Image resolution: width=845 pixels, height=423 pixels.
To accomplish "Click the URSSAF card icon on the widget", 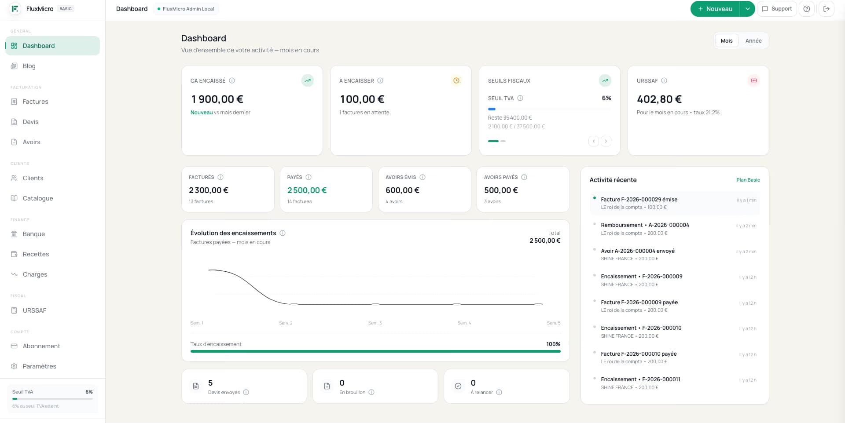I will coord(754,80).
